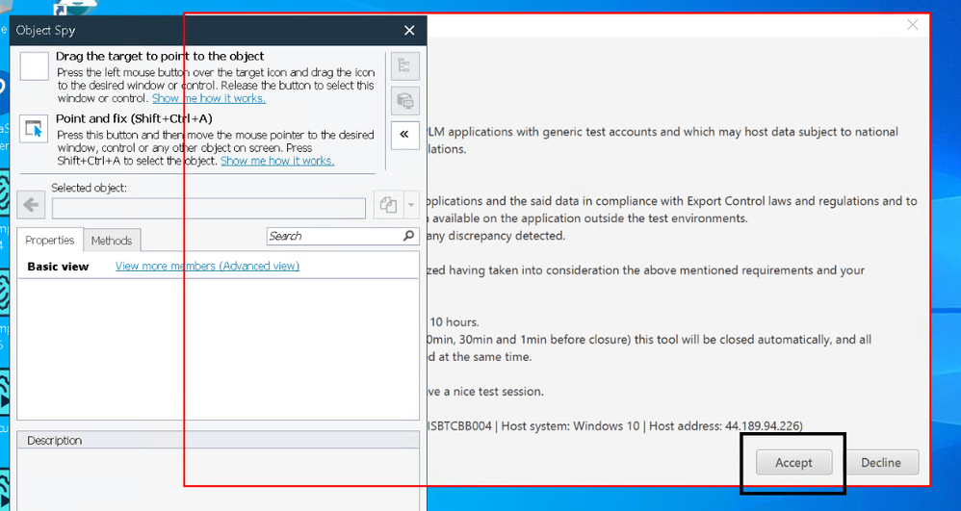
Task: Click the back arrow beside Selected object
Action: tap(32, 205)
